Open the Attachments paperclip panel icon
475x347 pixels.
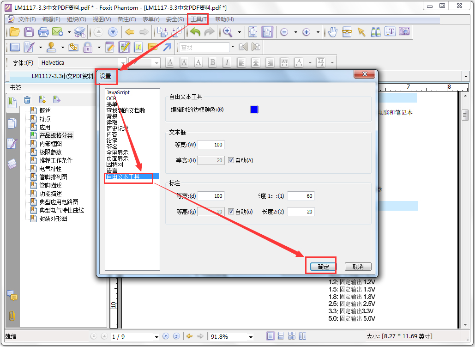pos(12,316)
